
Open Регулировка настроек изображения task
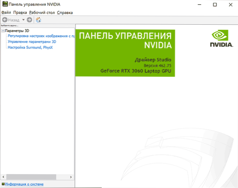(41, 36)
